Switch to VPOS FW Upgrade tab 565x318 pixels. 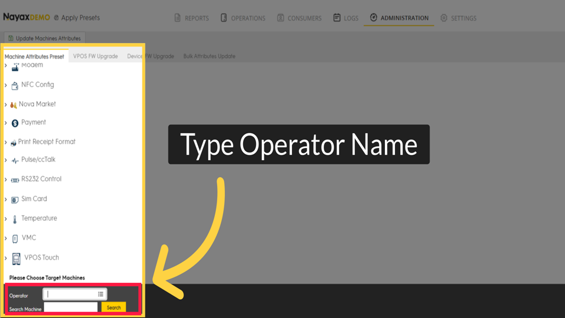(x=95, y=57)
